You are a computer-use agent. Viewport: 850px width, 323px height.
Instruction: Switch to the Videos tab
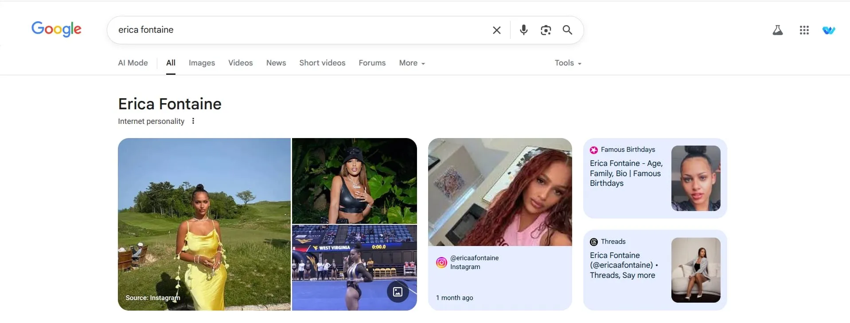241,63
